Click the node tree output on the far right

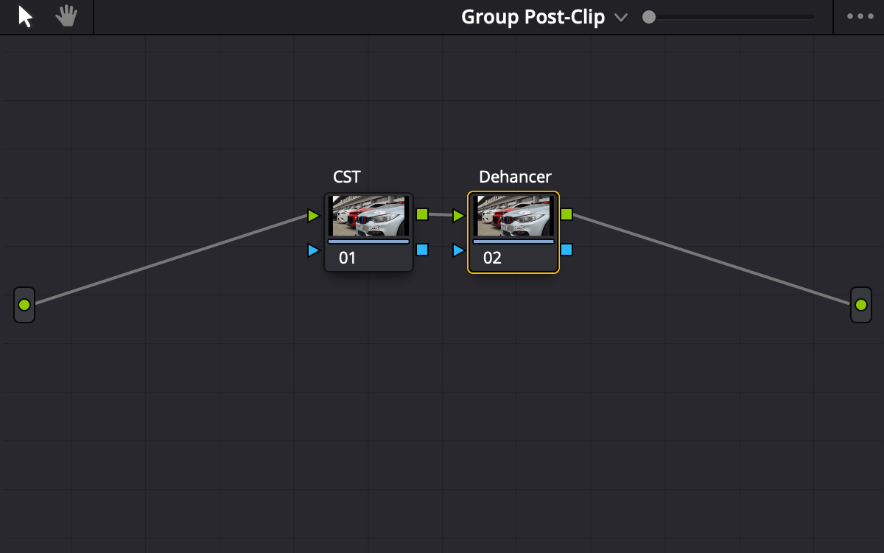(x=860, y=304)
